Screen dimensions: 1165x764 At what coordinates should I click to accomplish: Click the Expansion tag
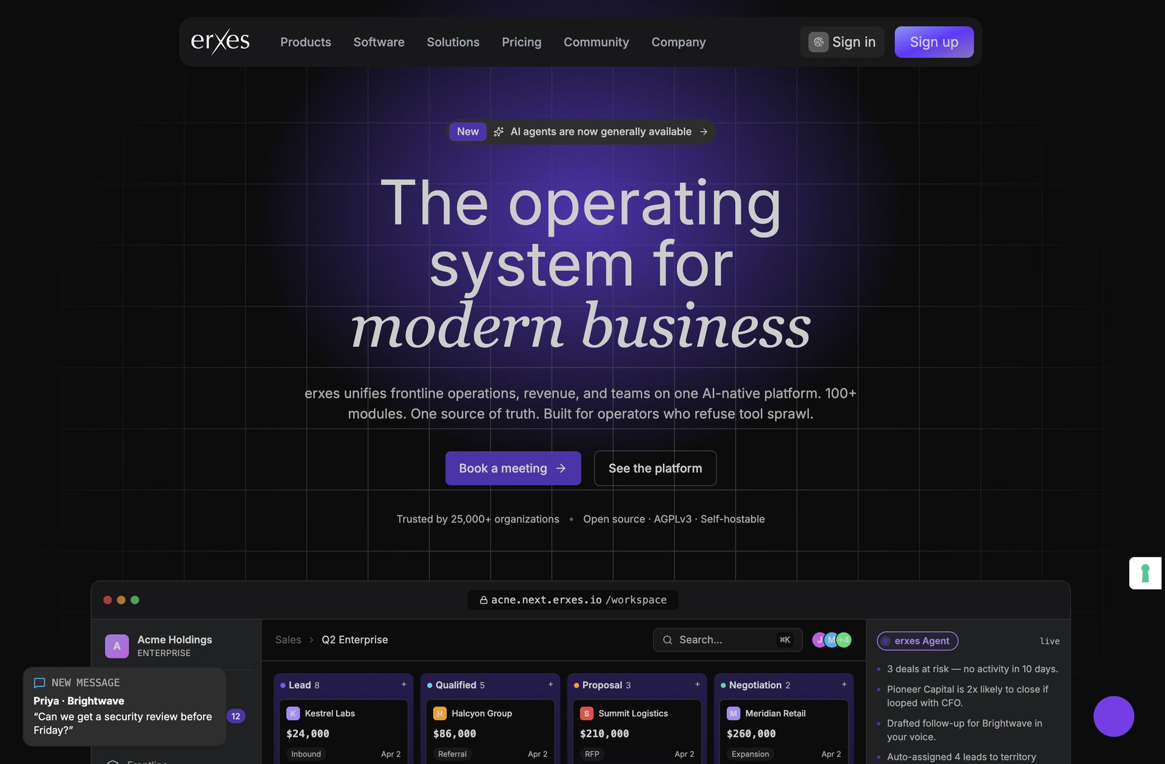point(751,754)
